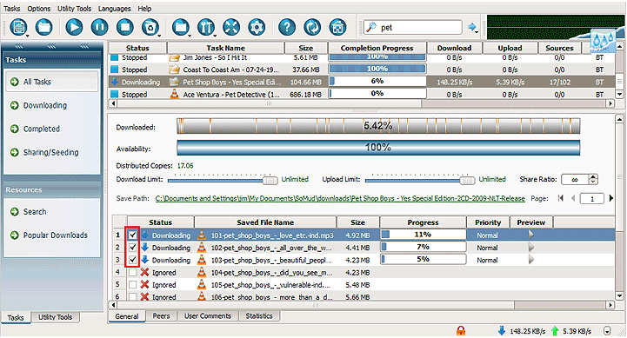Open the Utility Tools menu

(x=75, y=9)
